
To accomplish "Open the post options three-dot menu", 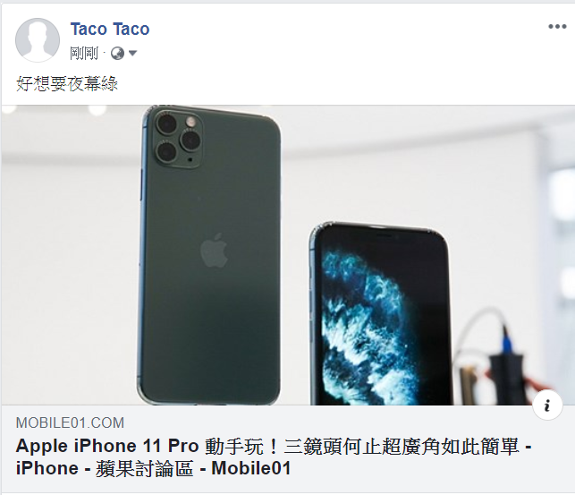I will click(557, 27).
